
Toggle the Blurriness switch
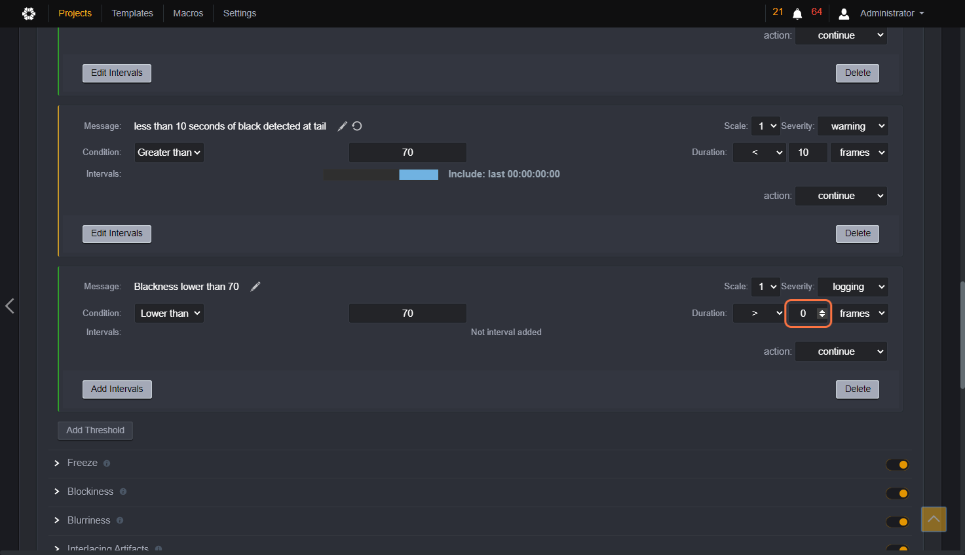(x=898, y=522)
